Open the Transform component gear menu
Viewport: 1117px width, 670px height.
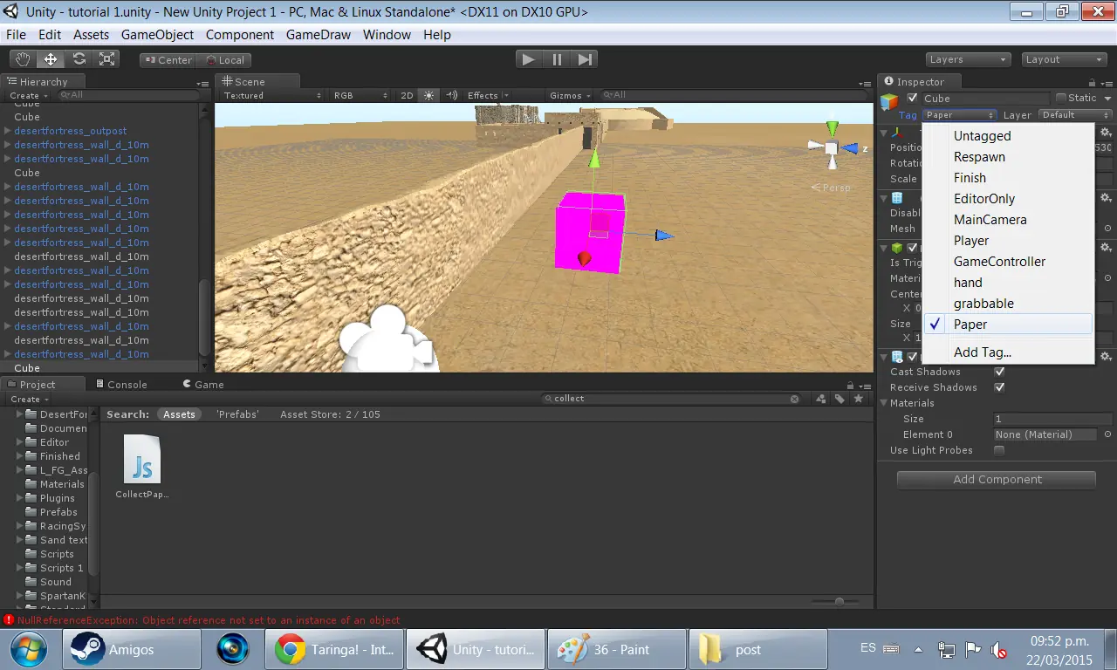click(1106, 133)
